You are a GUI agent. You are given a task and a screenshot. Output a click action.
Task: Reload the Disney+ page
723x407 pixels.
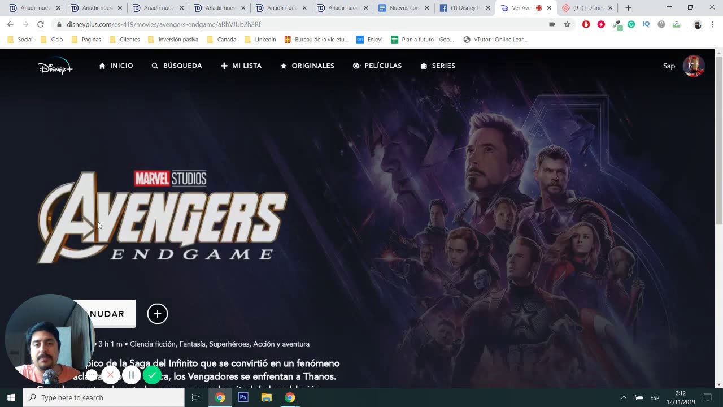point(41,24)
